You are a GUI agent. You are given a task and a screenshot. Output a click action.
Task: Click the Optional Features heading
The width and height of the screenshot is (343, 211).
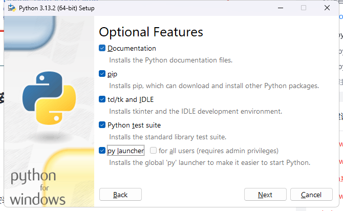click(x=151, y=32)
